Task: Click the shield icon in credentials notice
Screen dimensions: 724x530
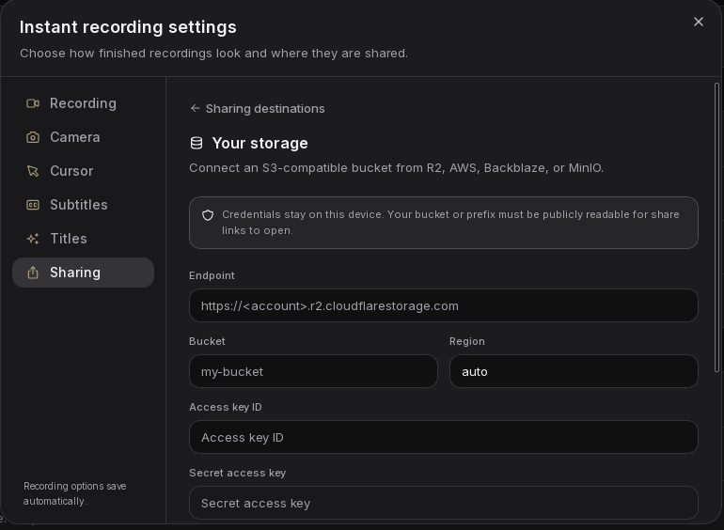Action: [208, 215]
